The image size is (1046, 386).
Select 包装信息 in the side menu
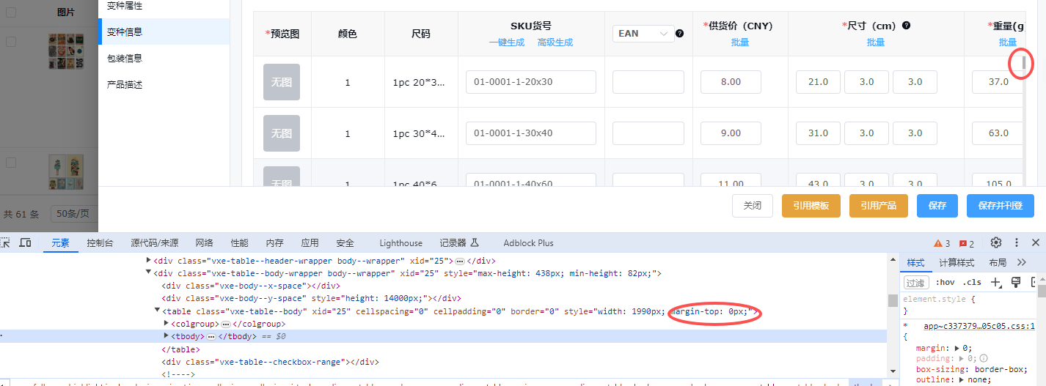click(x=125, y=58)
